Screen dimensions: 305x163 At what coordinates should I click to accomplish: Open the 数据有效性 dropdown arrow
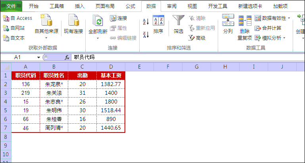pos(289,18)
